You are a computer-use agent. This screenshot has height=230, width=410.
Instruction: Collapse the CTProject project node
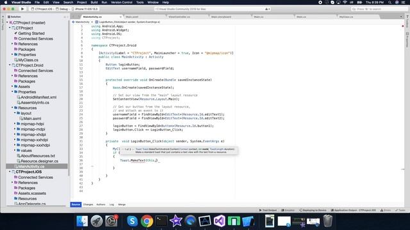coord(10,28)
